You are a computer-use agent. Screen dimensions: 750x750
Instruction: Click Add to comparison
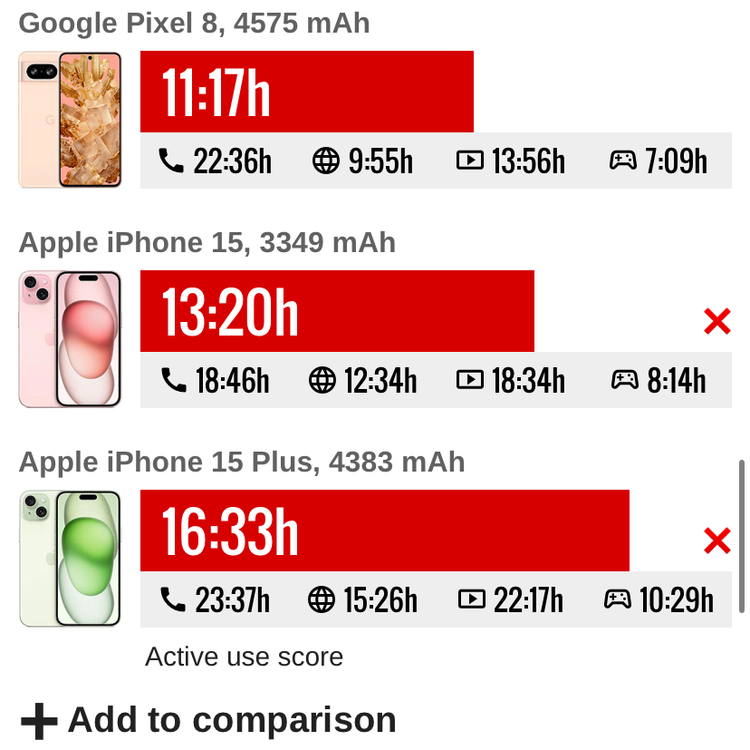coord(208,720)
